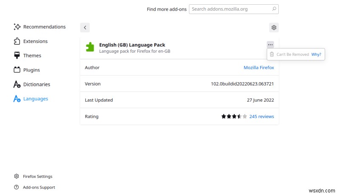Click the 27 June 2022 date

(260, 100)
